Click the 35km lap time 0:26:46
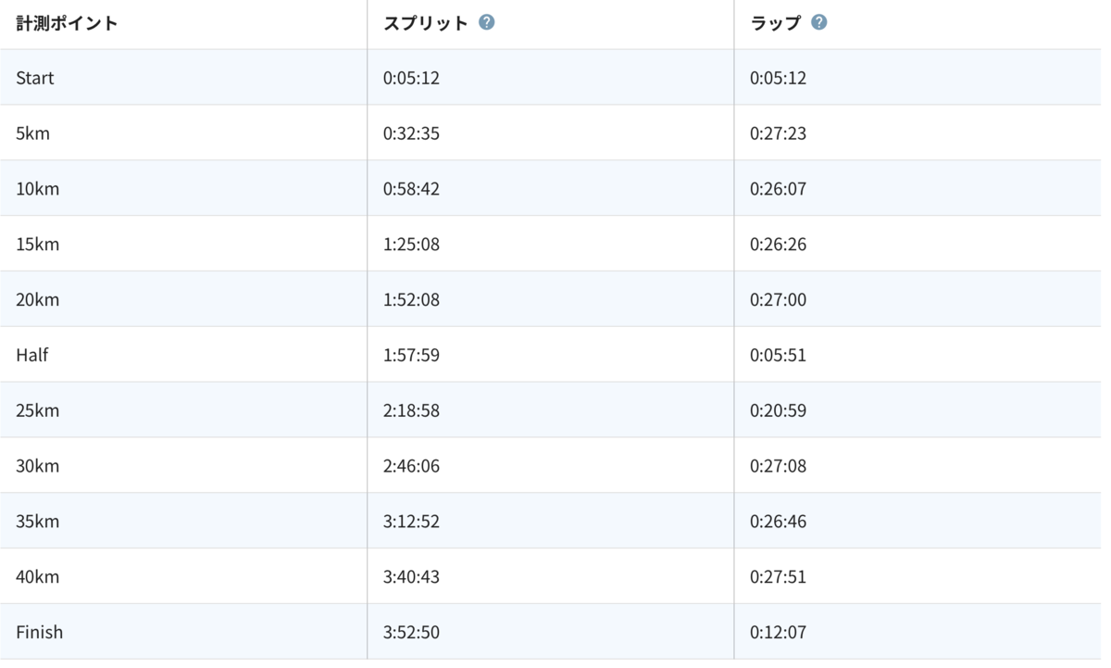 (778, 522)
